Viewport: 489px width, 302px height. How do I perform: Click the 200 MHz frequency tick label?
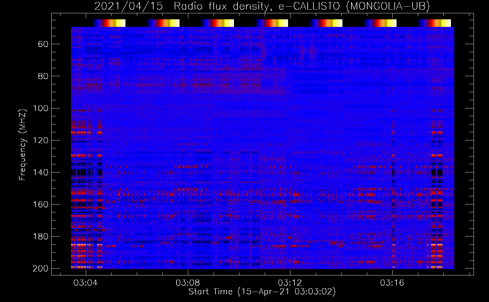tap(40, 268)
